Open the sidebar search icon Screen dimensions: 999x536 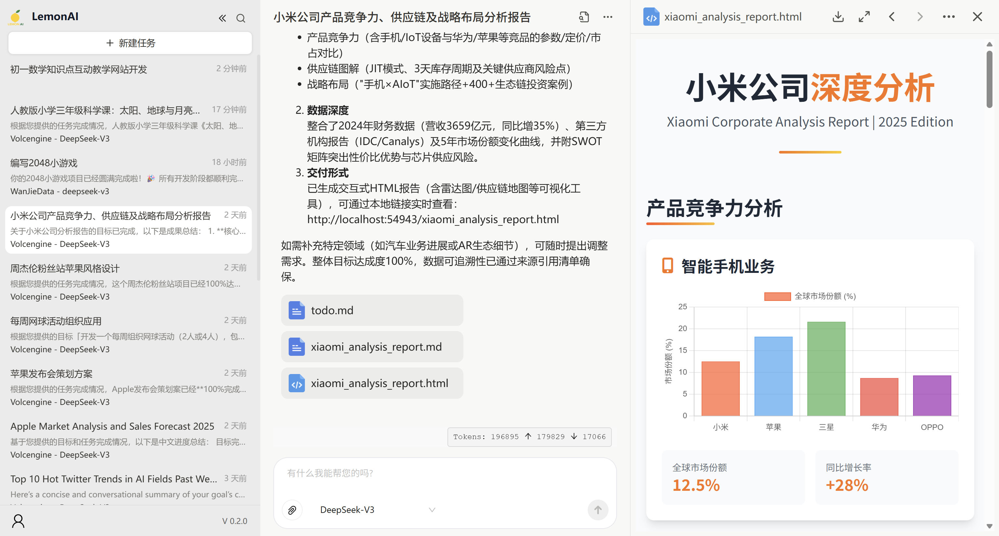(x=241, y=18)
